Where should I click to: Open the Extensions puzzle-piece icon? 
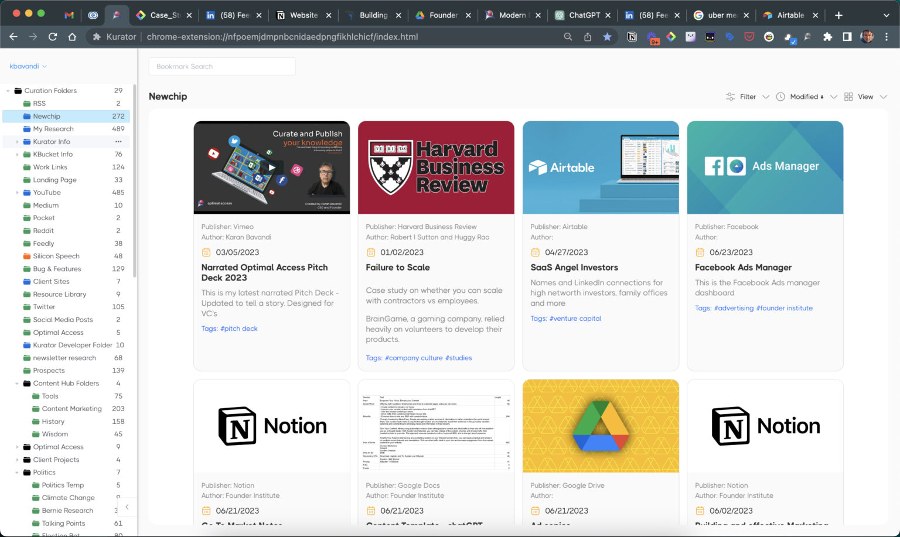827,37
